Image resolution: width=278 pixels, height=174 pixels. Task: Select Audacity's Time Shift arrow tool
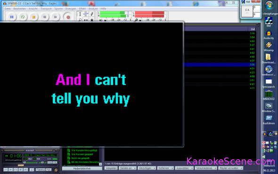[x=86, y=20]
